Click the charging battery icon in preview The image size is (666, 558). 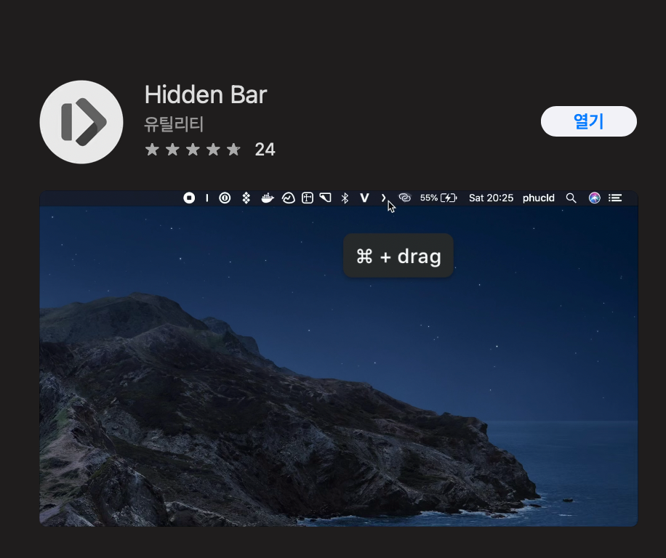tap(449, 198)
